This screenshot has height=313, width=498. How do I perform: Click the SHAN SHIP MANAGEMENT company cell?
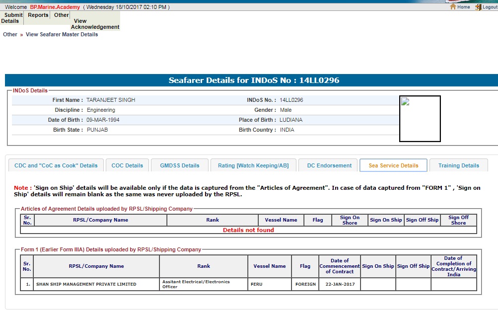[86, 284]
